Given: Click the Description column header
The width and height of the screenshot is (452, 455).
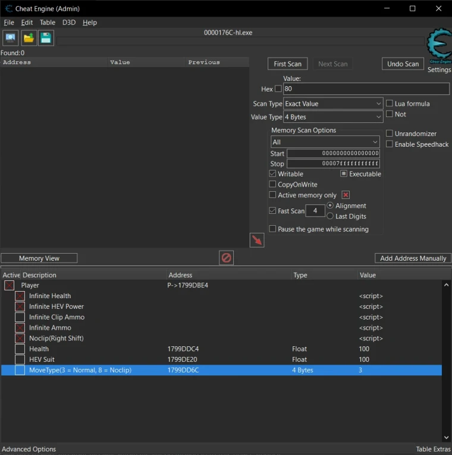Looking at the screenshot, I should click(x=93, y=275).
